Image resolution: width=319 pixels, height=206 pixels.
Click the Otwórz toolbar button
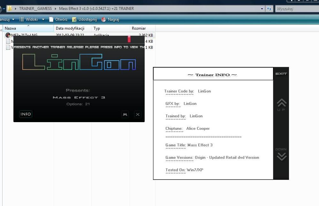(x=58, y=19)
